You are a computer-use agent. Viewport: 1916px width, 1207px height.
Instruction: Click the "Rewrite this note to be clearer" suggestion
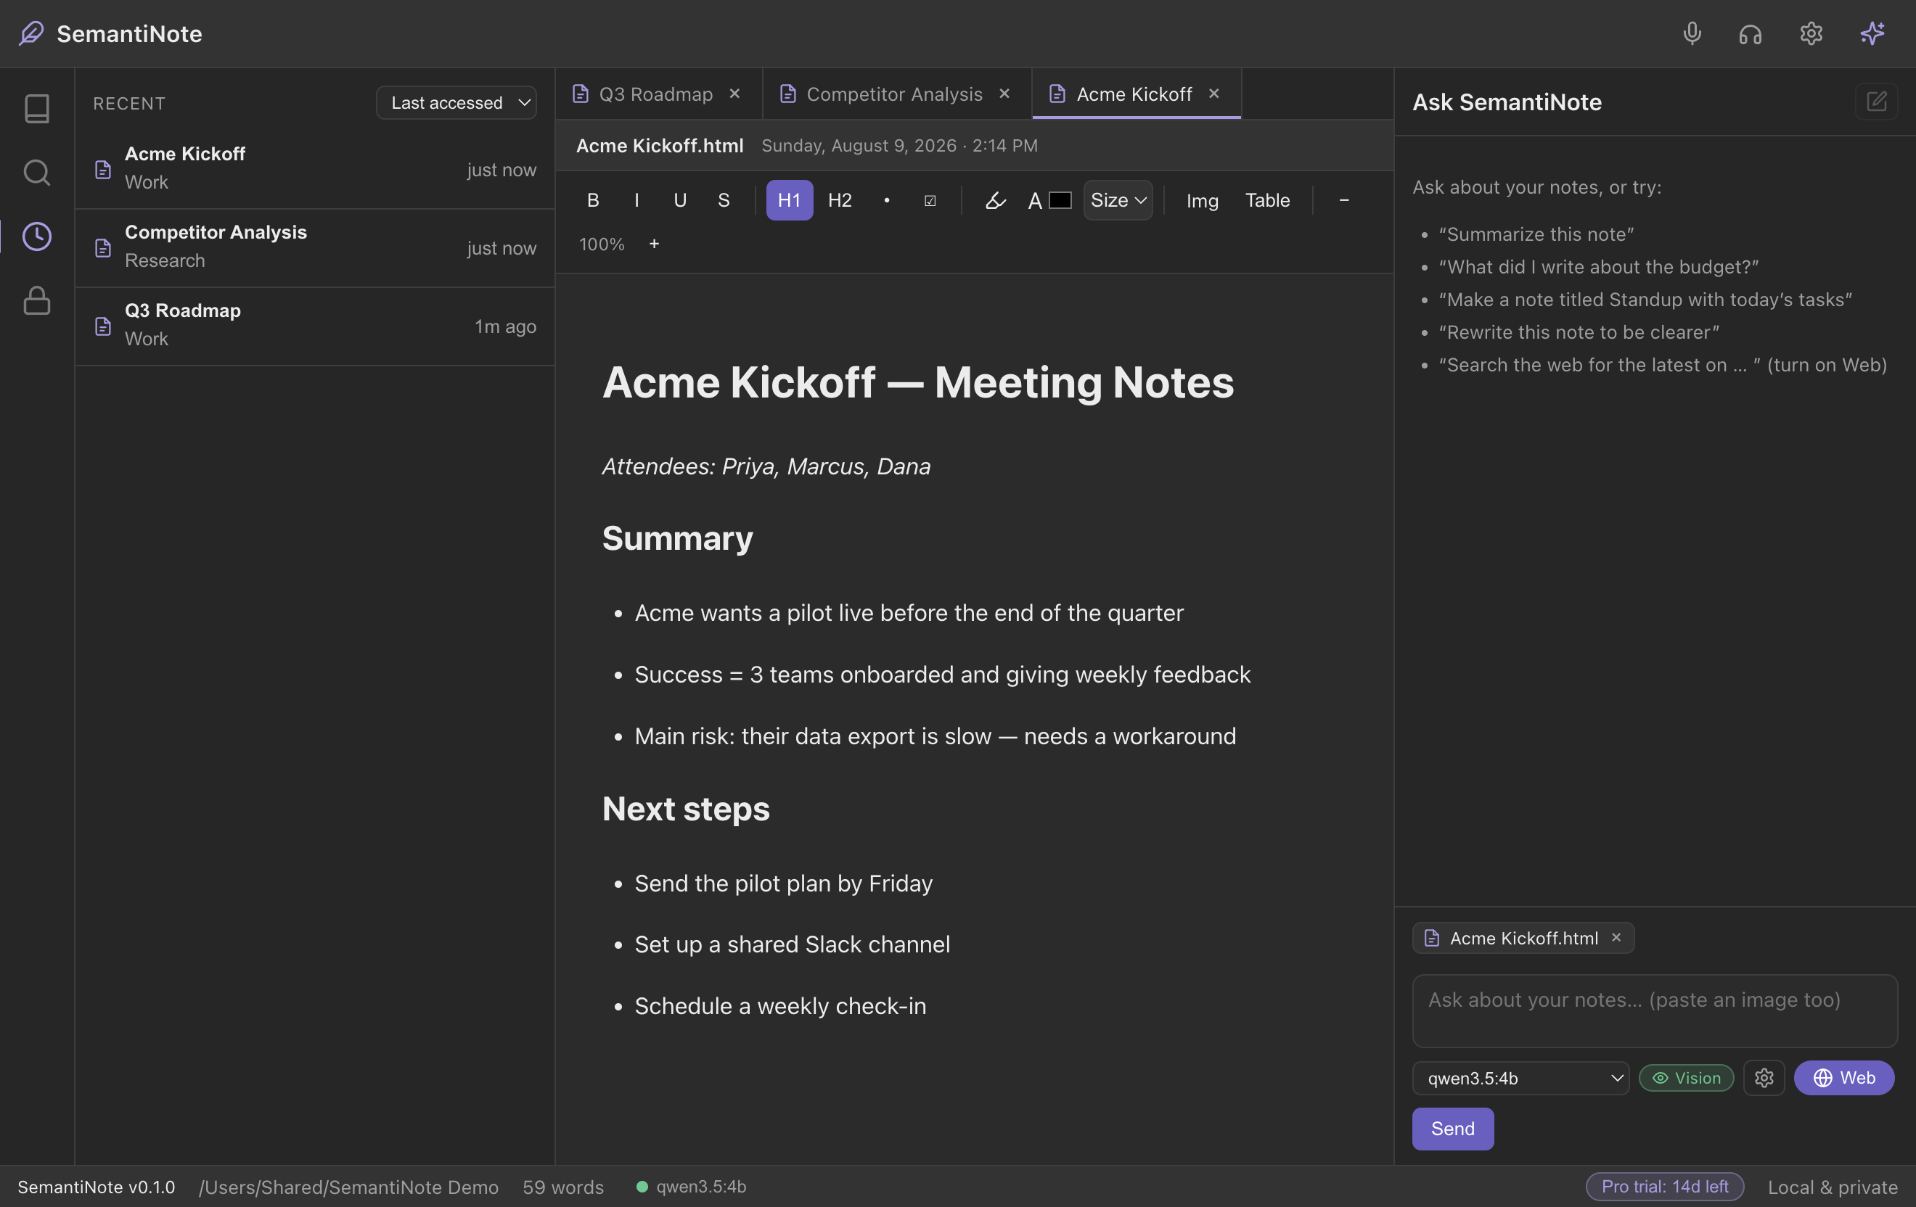pos(1579,331)
